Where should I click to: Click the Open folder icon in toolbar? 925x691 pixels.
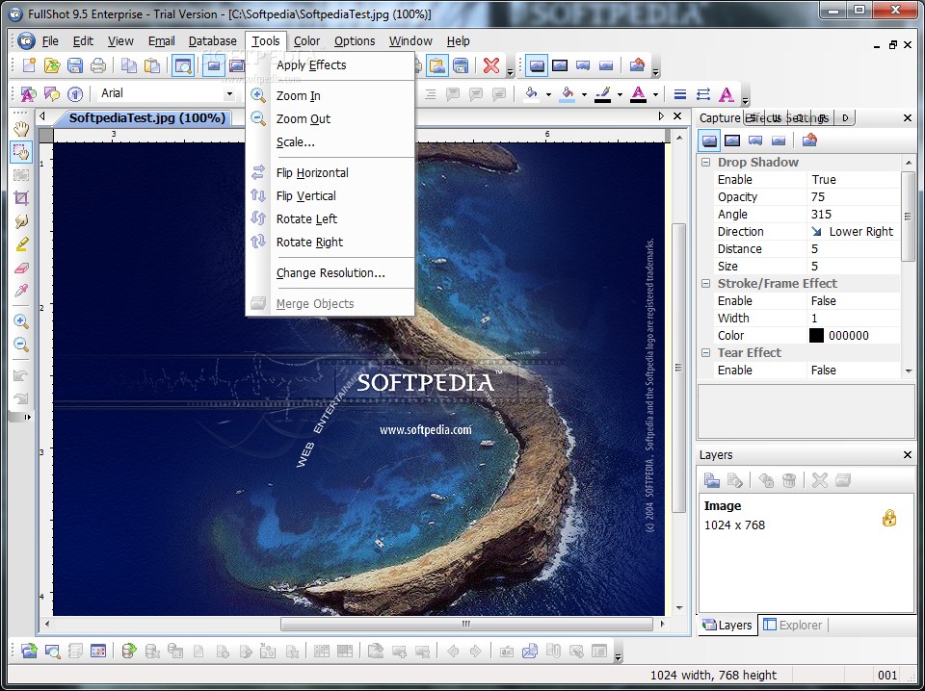[x=52, y=65]
